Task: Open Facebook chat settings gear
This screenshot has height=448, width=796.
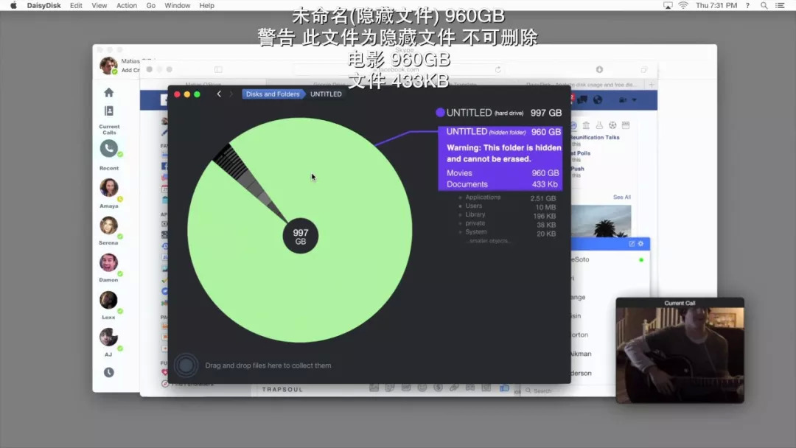Action: click(640, 244)
